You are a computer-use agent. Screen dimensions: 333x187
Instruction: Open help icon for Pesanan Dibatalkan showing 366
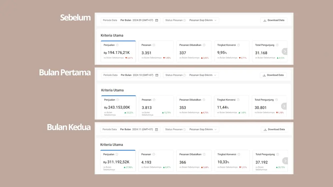click(204, 154)
